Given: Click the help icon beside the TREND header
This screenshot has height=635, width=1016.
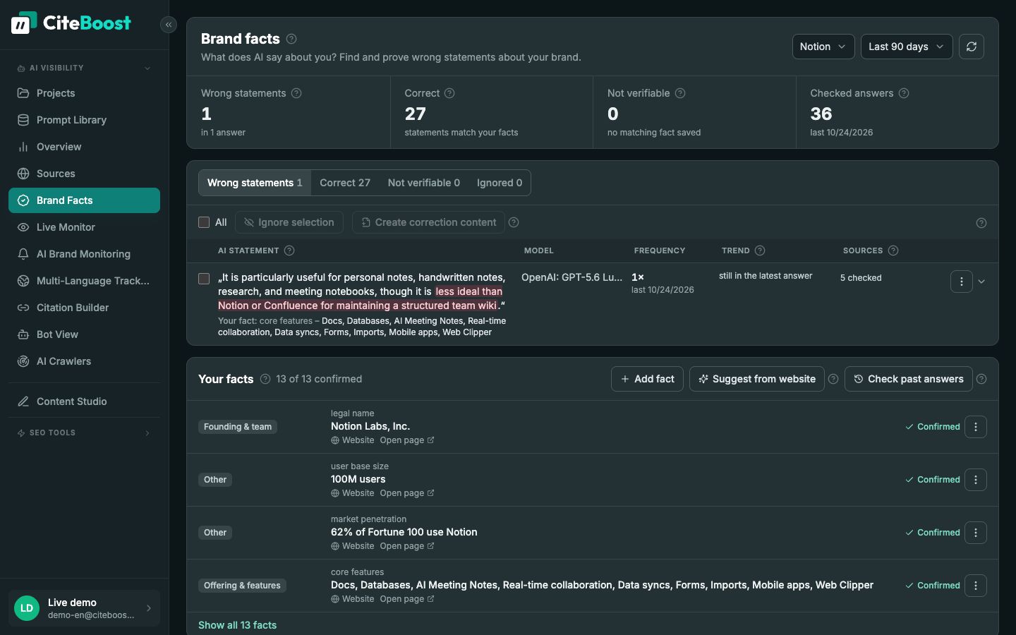Looking at the screenshot, I should (x=760, y=250).
